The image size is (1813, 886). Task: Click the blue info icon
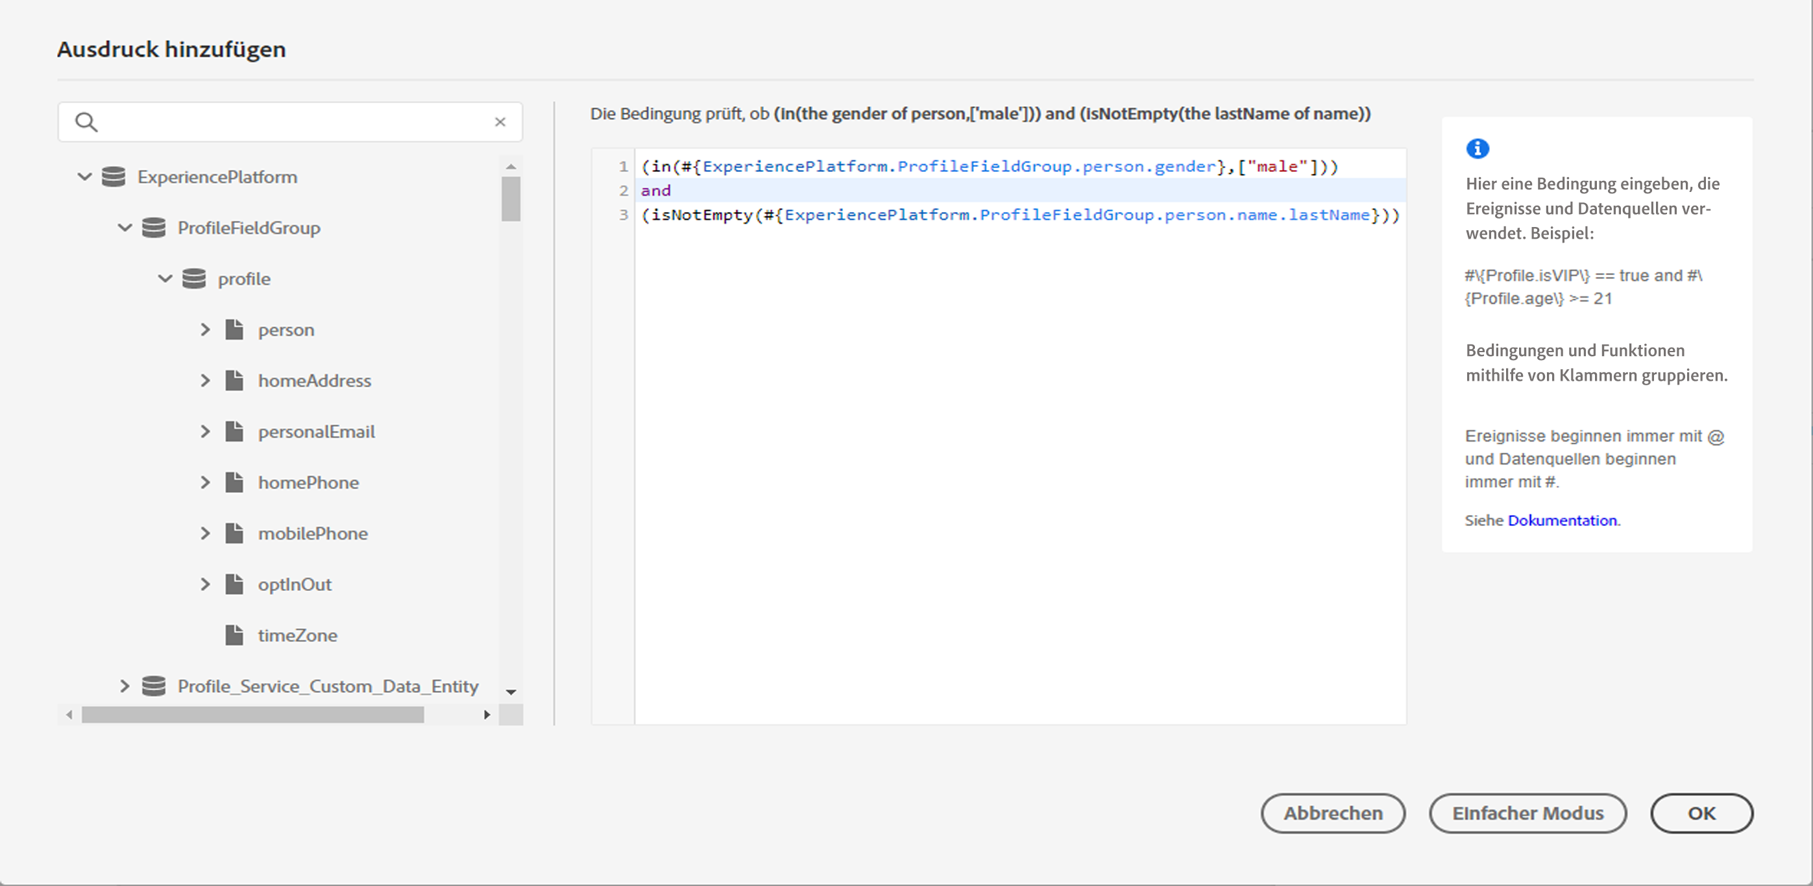pyautogui.click(x=1478, y=149)
